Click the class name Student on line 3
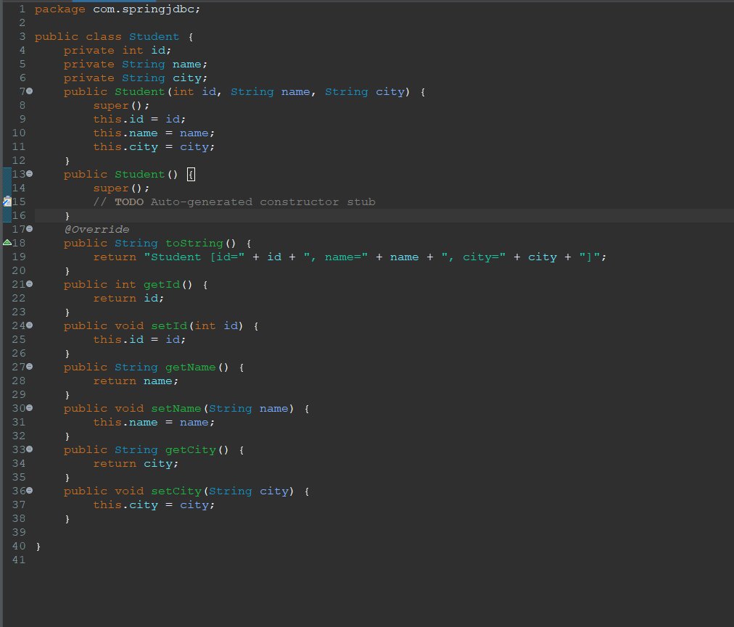 [x=154, y=36]
